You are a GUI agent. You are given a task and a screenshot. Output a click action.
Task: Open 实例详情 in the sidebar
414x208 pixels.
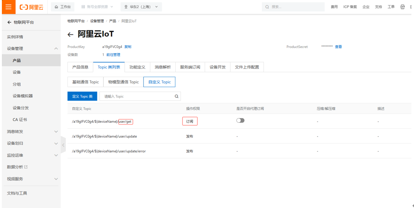pyautogui.click(x=15, y=37)
